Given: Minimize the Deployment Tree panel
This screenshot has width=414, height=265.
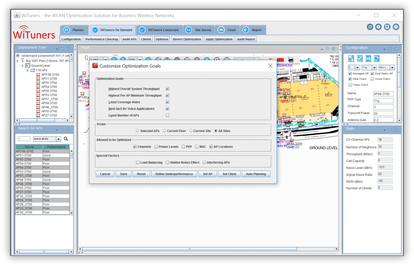Looking at the screenshot, I should point(57,49).
